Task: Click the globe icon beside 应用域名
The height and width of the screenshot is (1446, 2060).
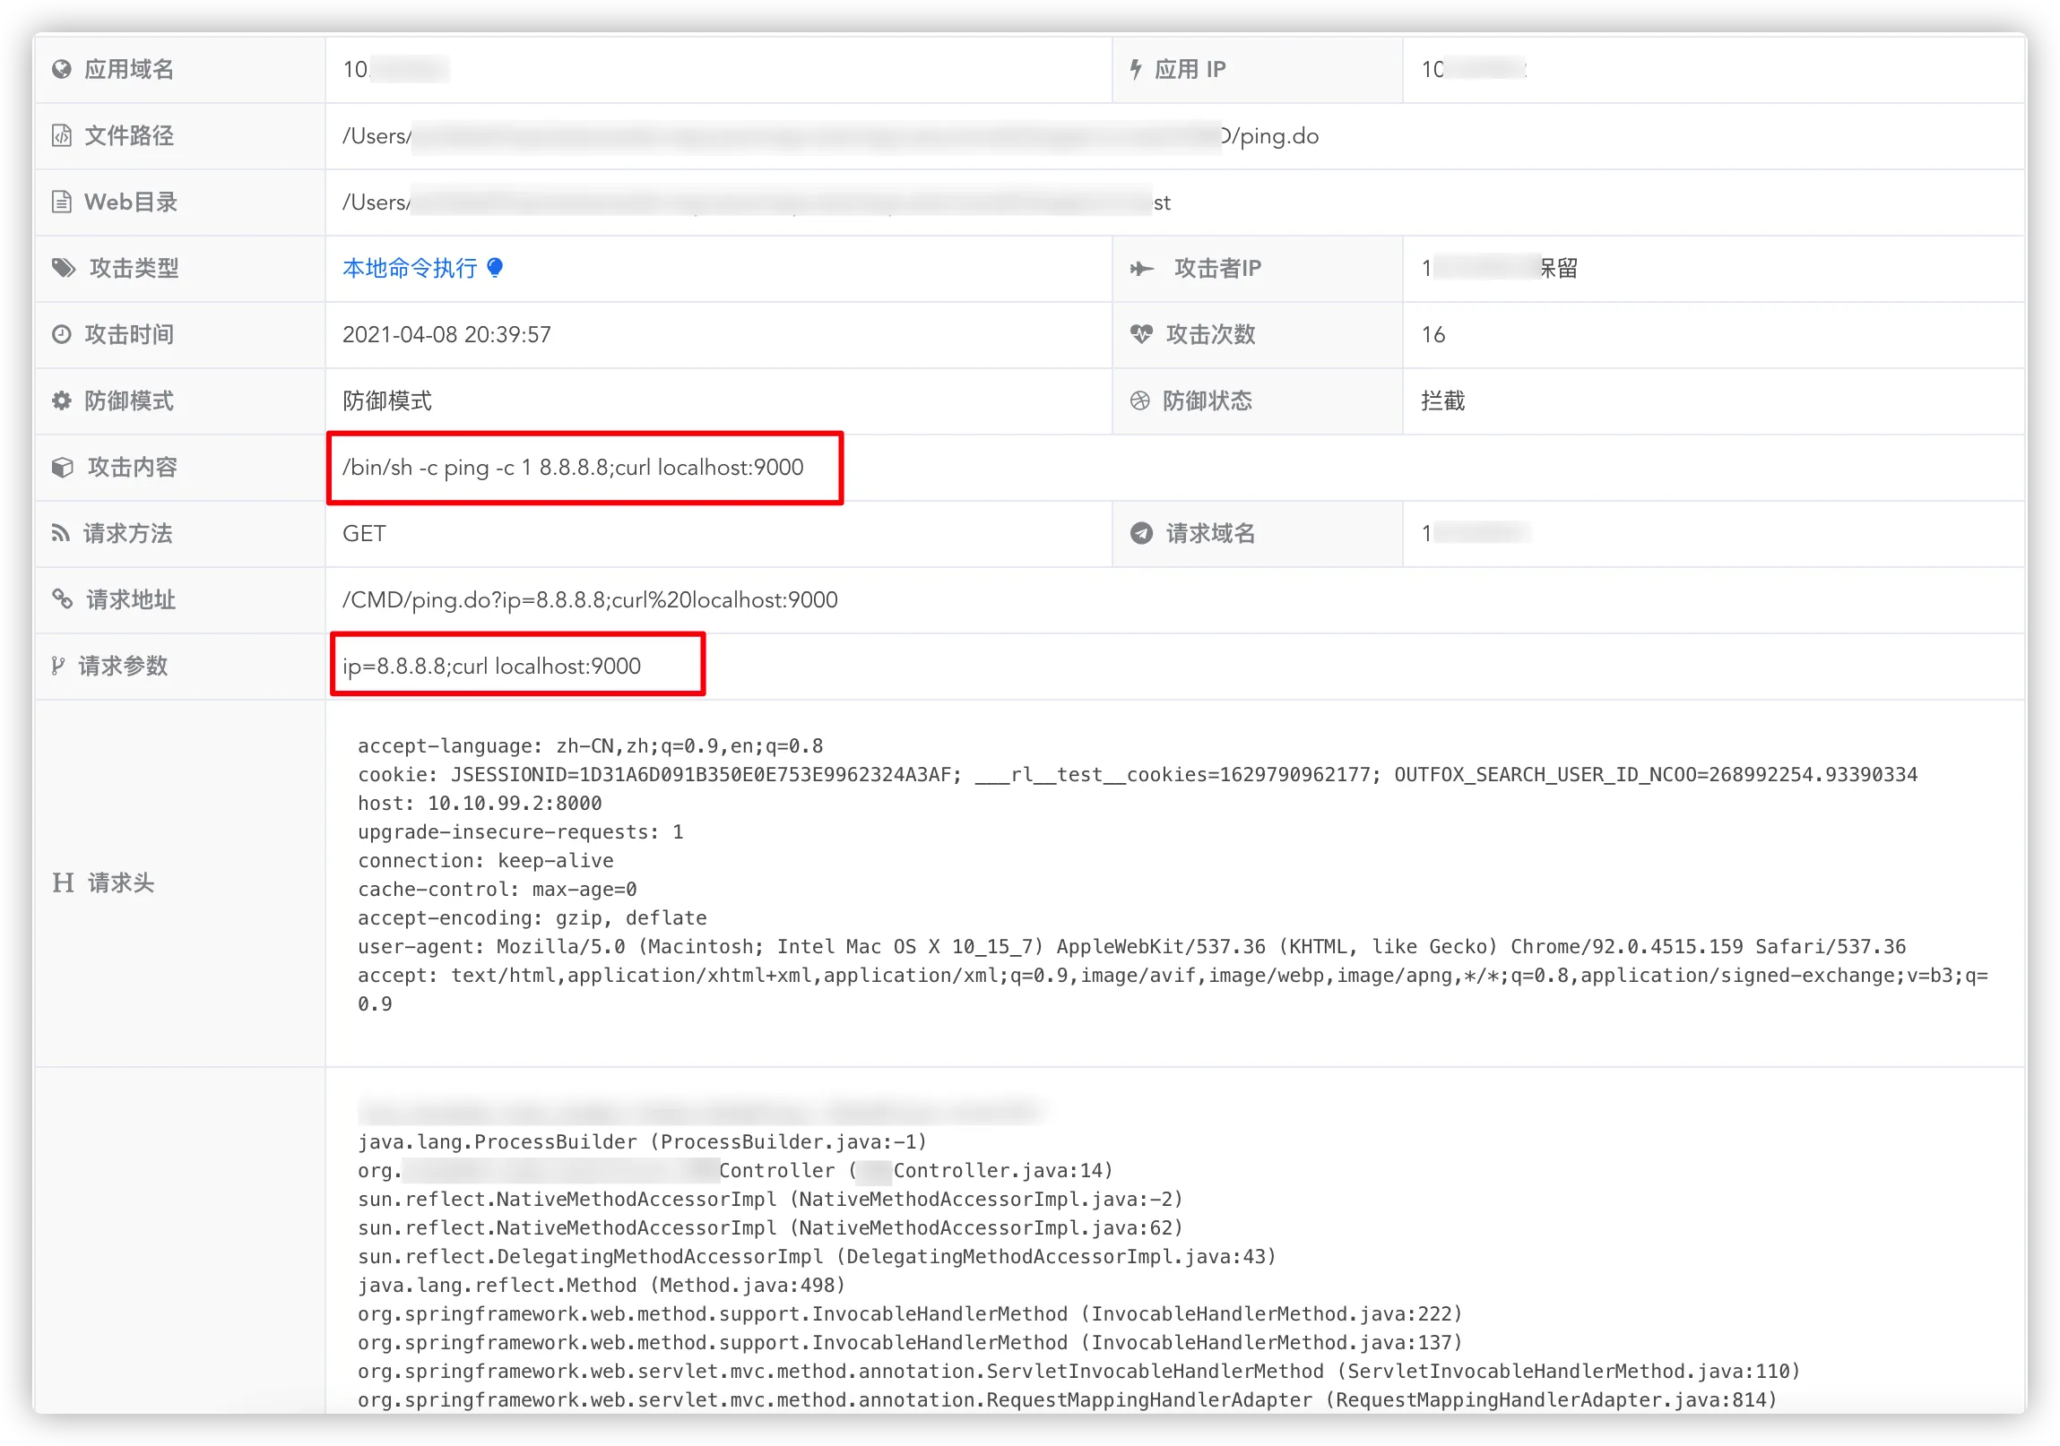Action: [61, 69]
